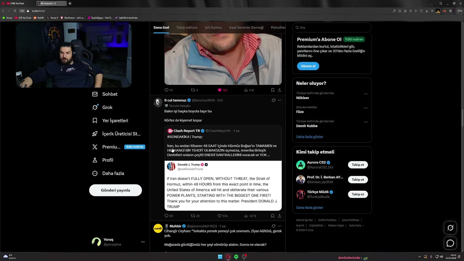Click Opera browser logo menu
This screenshot has width=464, height=261.
coord(3,3)
